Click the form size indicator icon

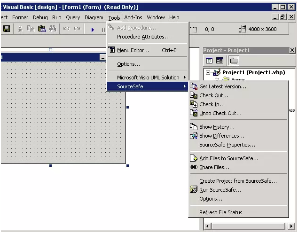[x=243, y=29]
